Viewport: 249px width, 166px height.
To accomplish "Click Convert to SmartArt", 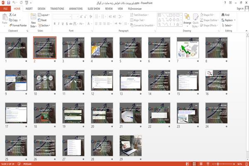I will tap(142, 25).
